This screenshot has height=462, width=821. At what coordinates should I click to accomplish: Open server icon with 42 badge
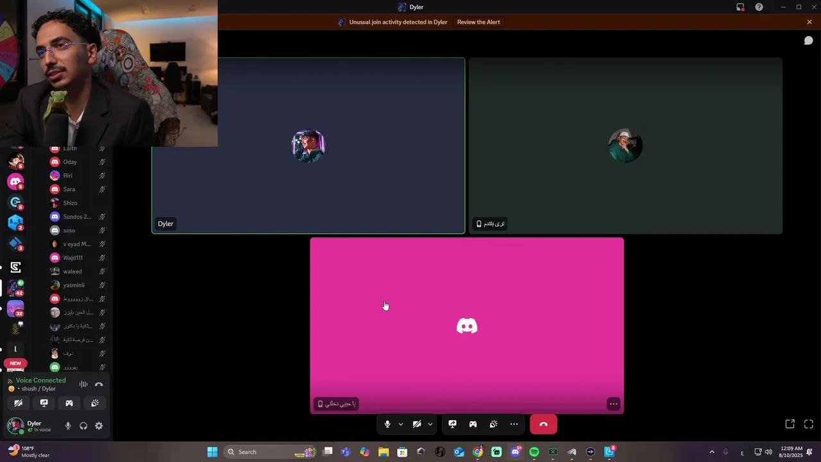15,287
